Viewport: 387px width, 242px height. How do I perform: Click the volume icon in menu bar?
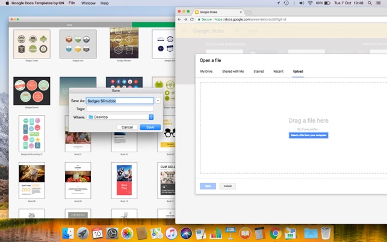(x=302, y=3)
